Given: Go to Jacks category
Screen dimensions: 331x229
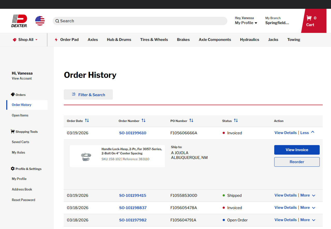Looking at the screenshot, I should (273, 40).
